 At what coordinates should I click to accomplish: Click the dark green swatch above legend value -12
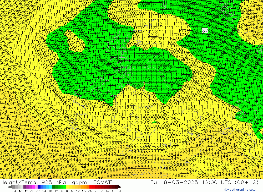53,187
